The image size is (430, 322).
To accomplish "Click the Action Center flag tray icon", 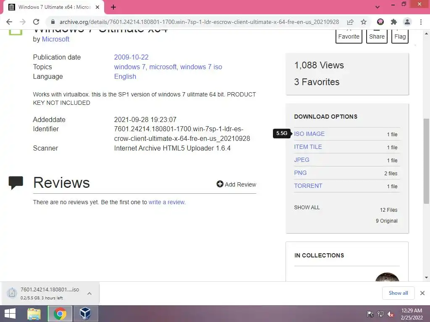I will pyautogui.click(x=370, y=314).
